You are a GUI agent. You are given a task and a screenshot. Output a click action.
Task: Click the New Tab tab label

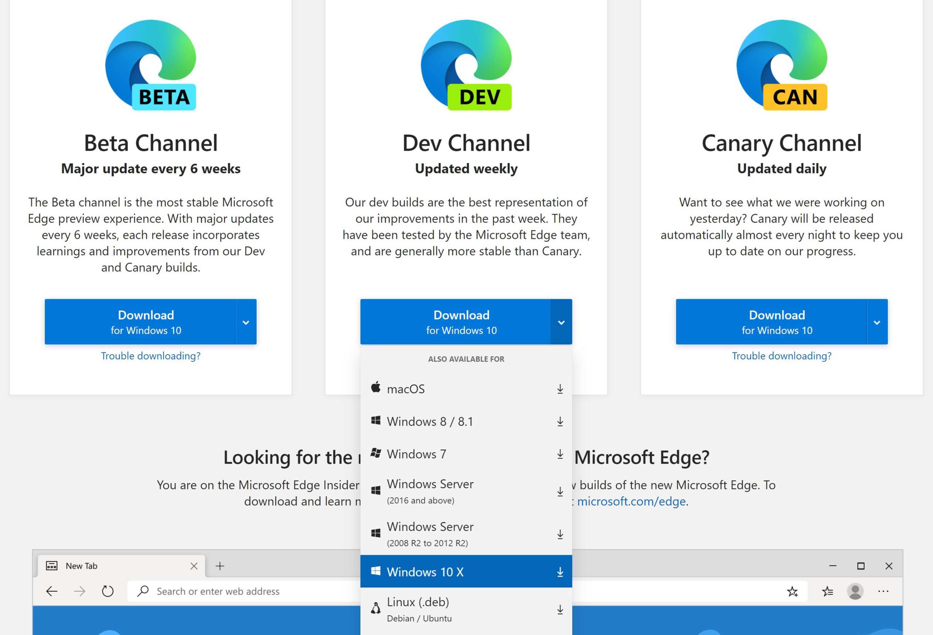pyautogui.click(x=82, y=566)
